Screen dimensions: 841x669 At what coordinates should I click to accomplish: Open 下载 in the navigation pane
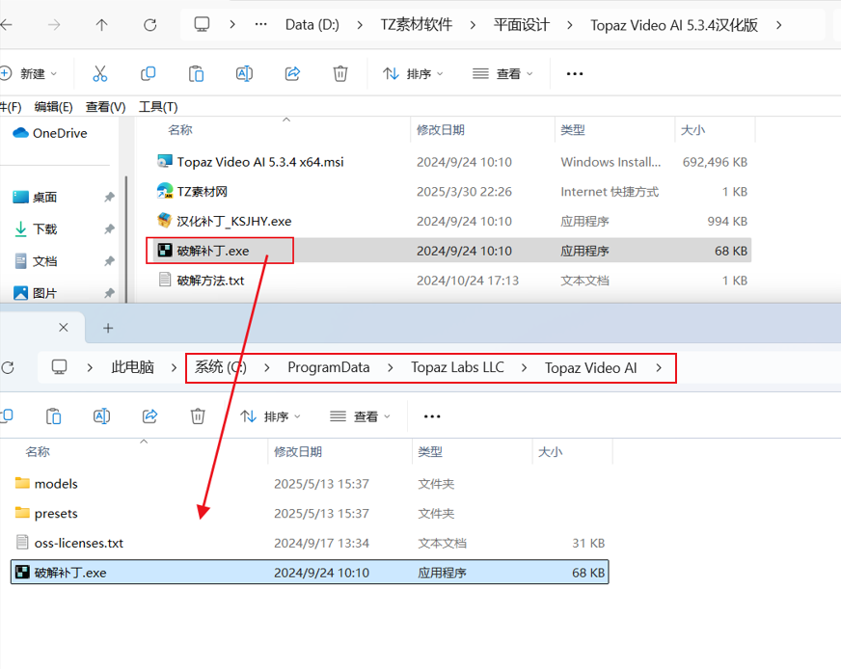pos(35,229)
